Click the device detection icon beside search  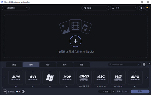[x=144, y=64]
